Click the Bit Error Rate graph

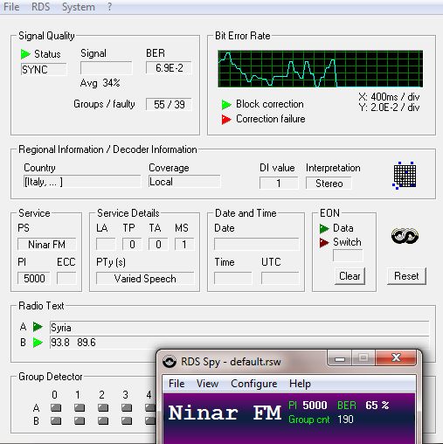(321, 69)
